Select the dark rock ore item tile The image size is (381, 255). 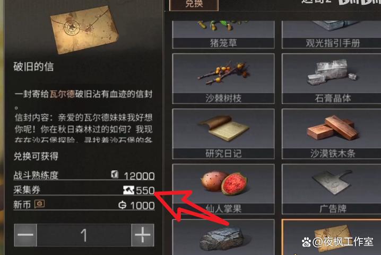point(223,237)
